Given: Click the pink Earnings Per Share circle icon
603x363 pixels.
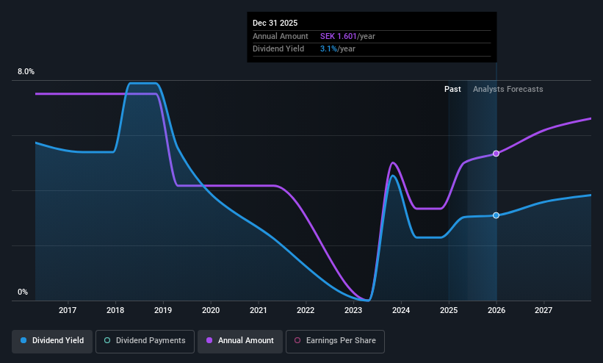Looking at the screenshot, I should tap(297, 340).
